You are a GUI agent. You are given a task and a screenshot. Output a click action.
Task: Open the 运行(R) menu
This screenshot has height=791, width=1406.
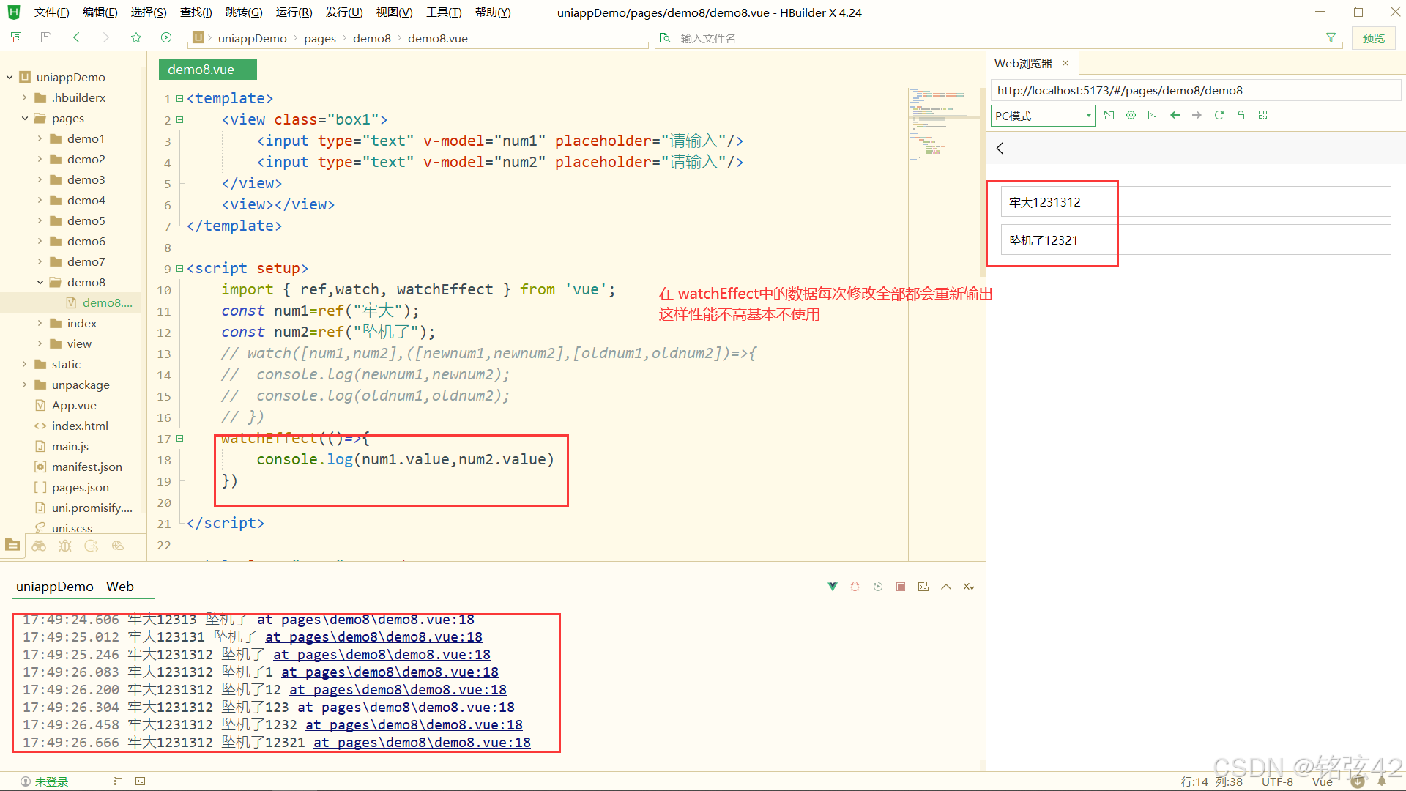pos(294,12)
